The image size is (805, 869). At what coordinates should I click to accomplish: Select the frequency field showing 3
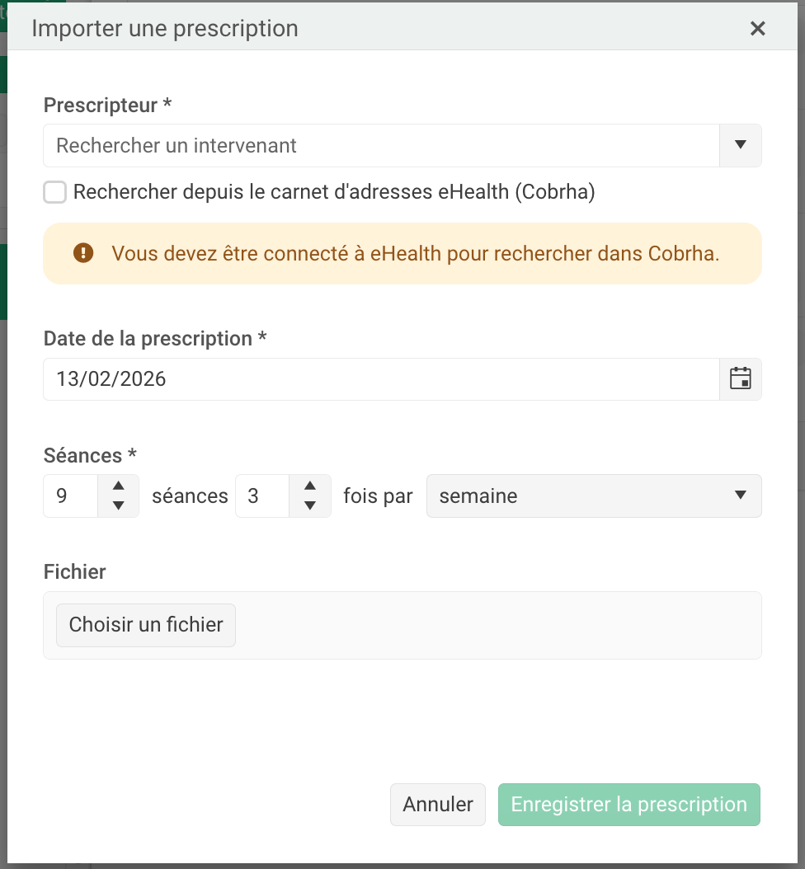(262, 496)
